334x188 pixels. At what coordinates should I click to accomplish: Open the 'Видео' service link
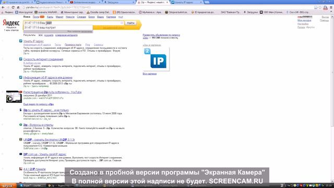[100, 17]
